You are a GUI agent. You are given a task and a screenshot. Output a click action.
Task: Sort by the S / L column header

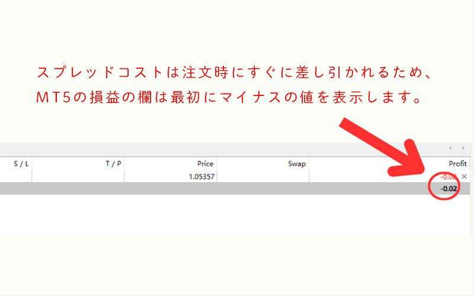[21, 163]
